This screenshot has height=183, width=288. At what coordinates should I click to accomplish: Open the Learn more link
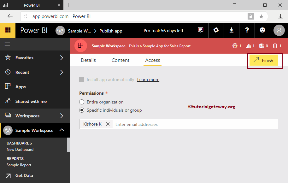[x=148, y=80]
